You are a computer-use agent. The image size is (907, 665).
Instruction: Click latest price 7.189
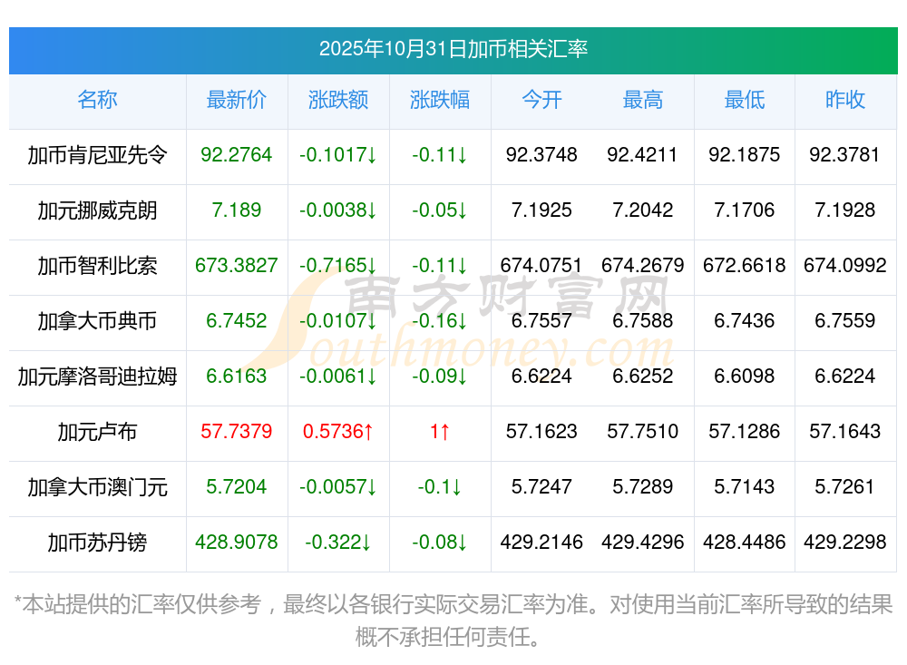point(237,210)
